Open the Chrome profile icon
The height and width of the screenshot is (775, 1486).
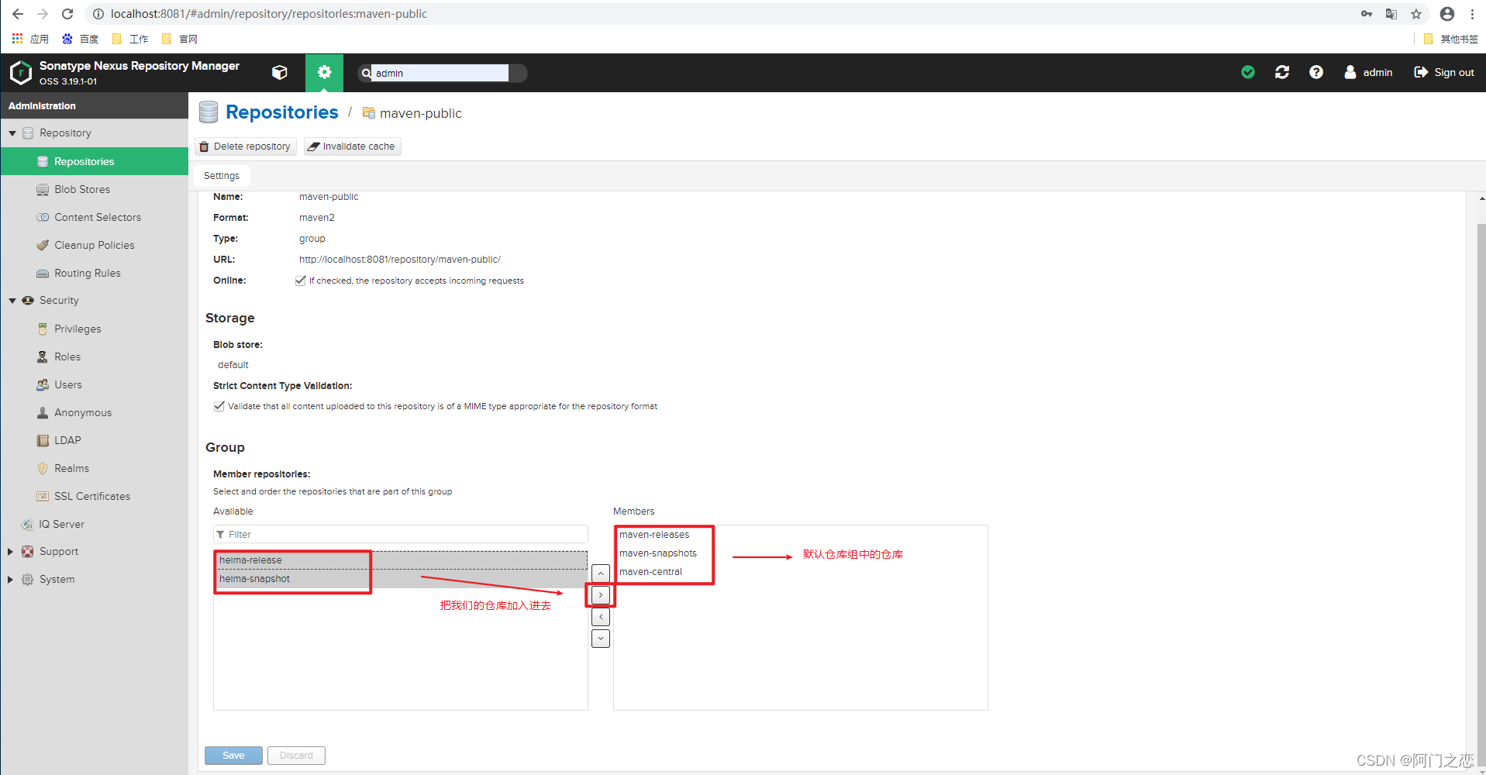point(1447,14)
